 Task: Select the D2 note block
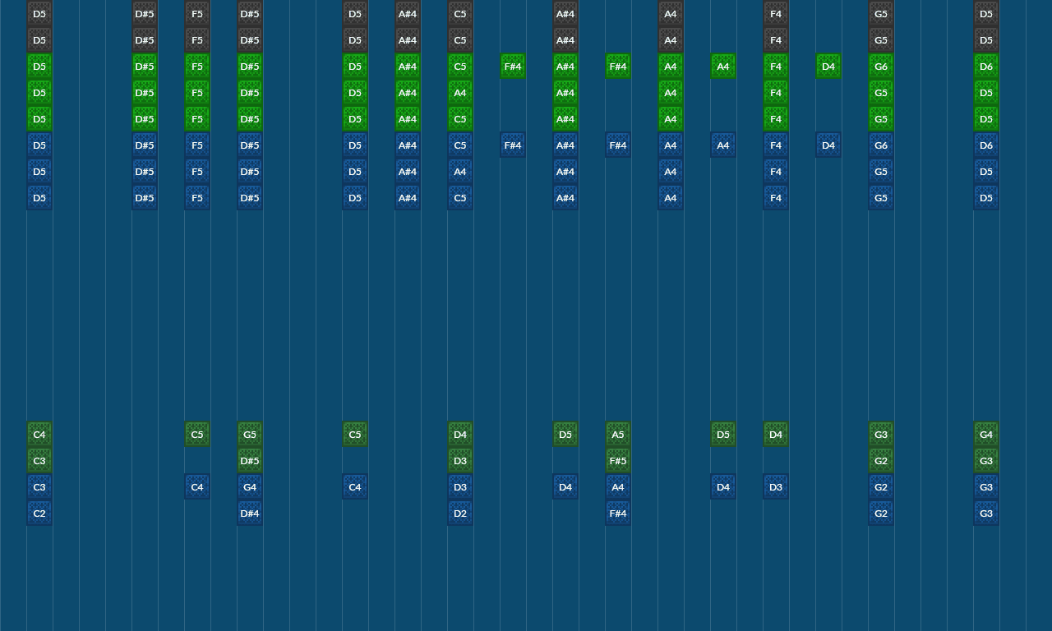point(460,514)
